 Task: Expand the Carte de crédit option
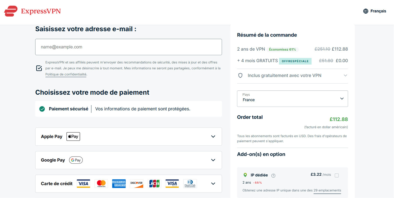click(x=213, y=184)
